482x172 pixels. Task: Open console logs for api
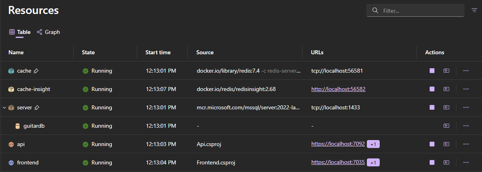tap(446, 144)
